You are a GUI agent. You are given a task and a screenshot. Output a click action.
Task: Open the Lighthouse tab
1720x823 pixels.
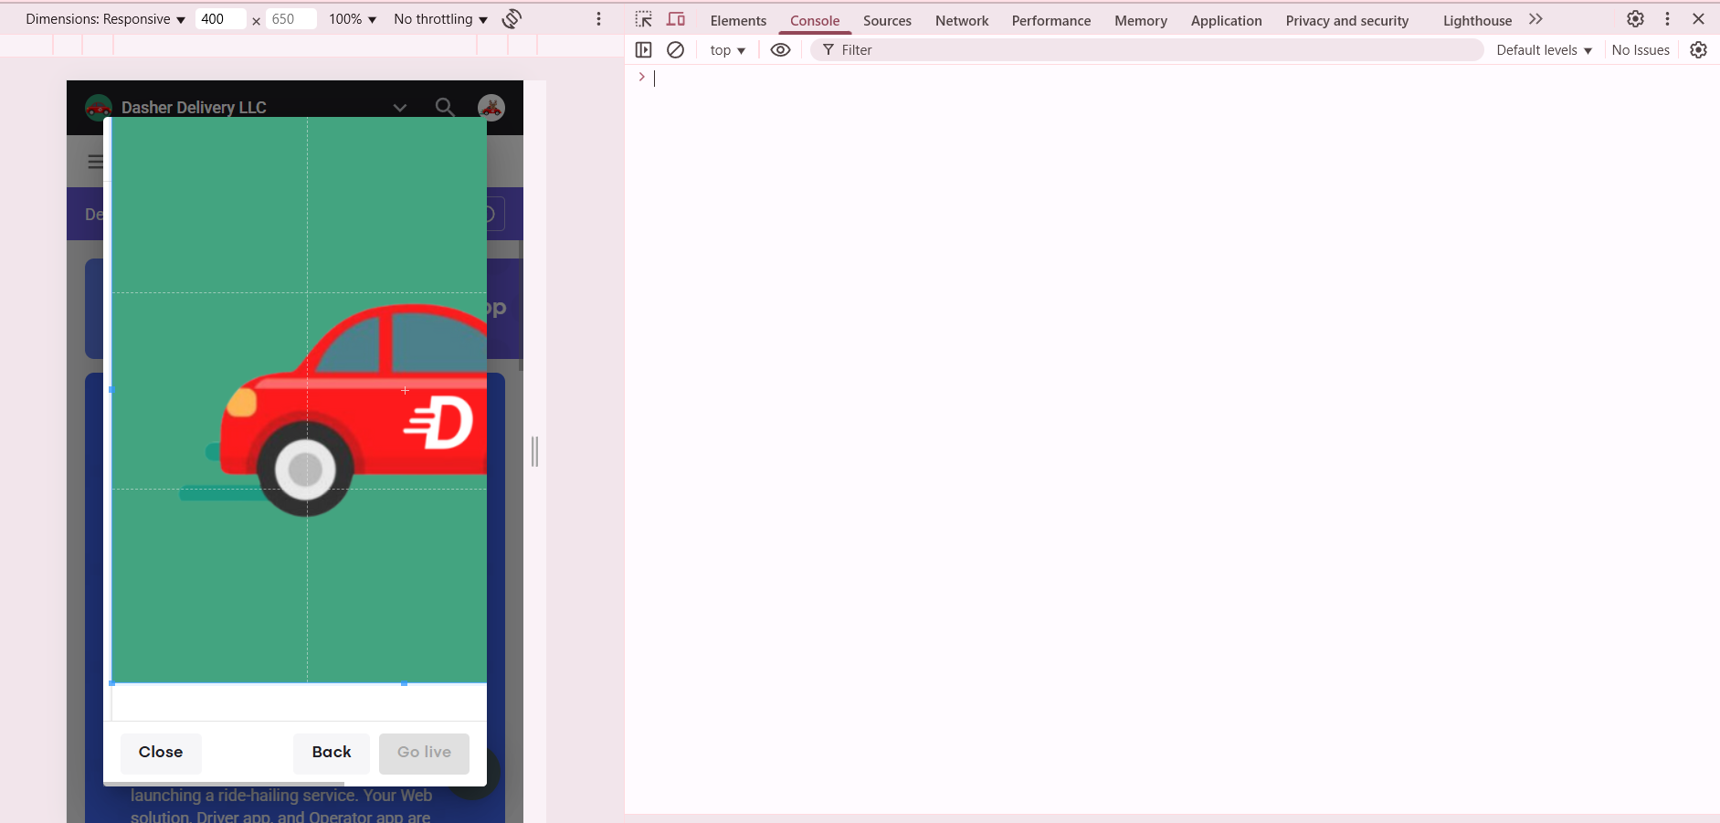(1477, 20)
